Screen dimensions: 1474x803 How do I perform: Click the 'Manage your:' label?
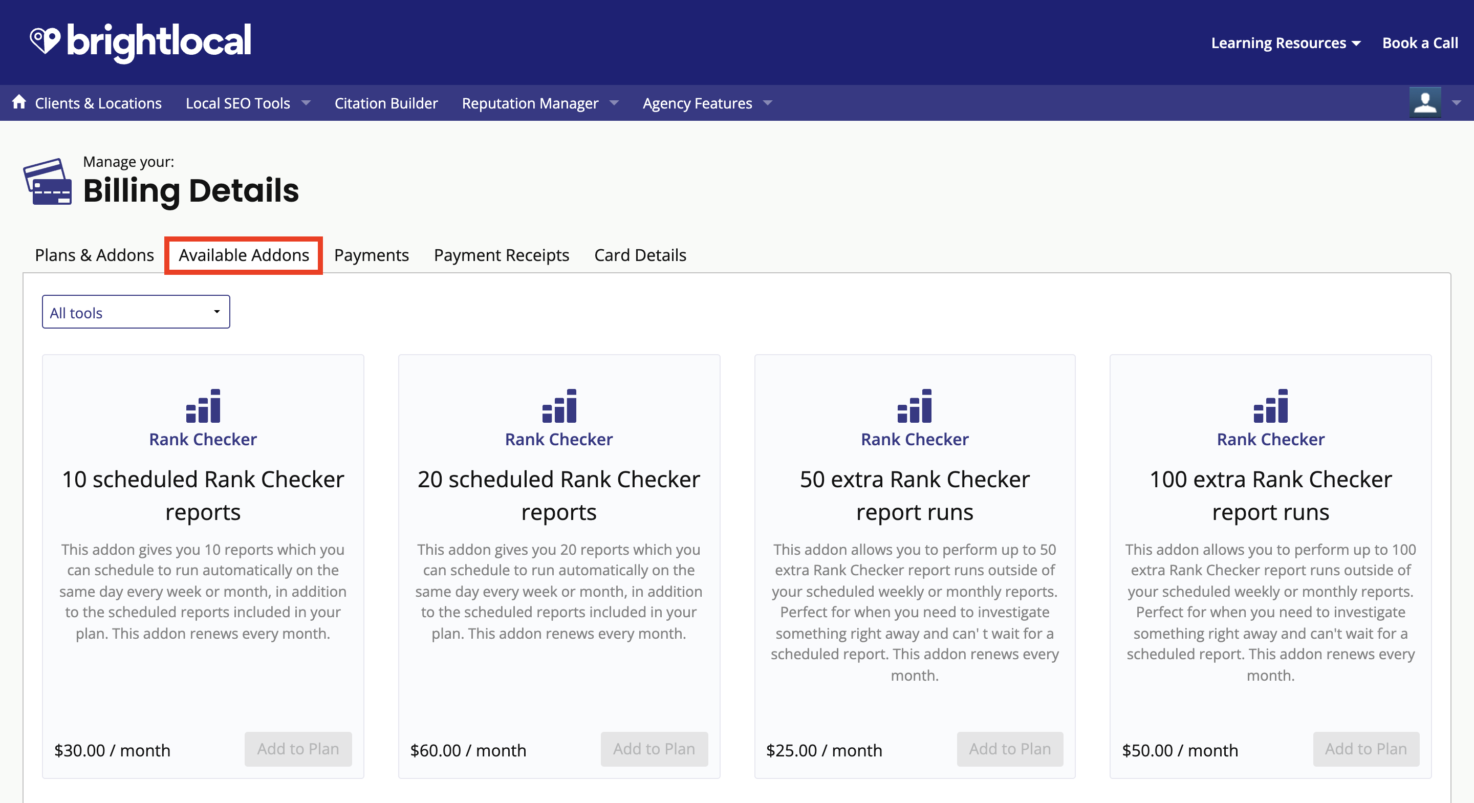[x=128, y=161]
